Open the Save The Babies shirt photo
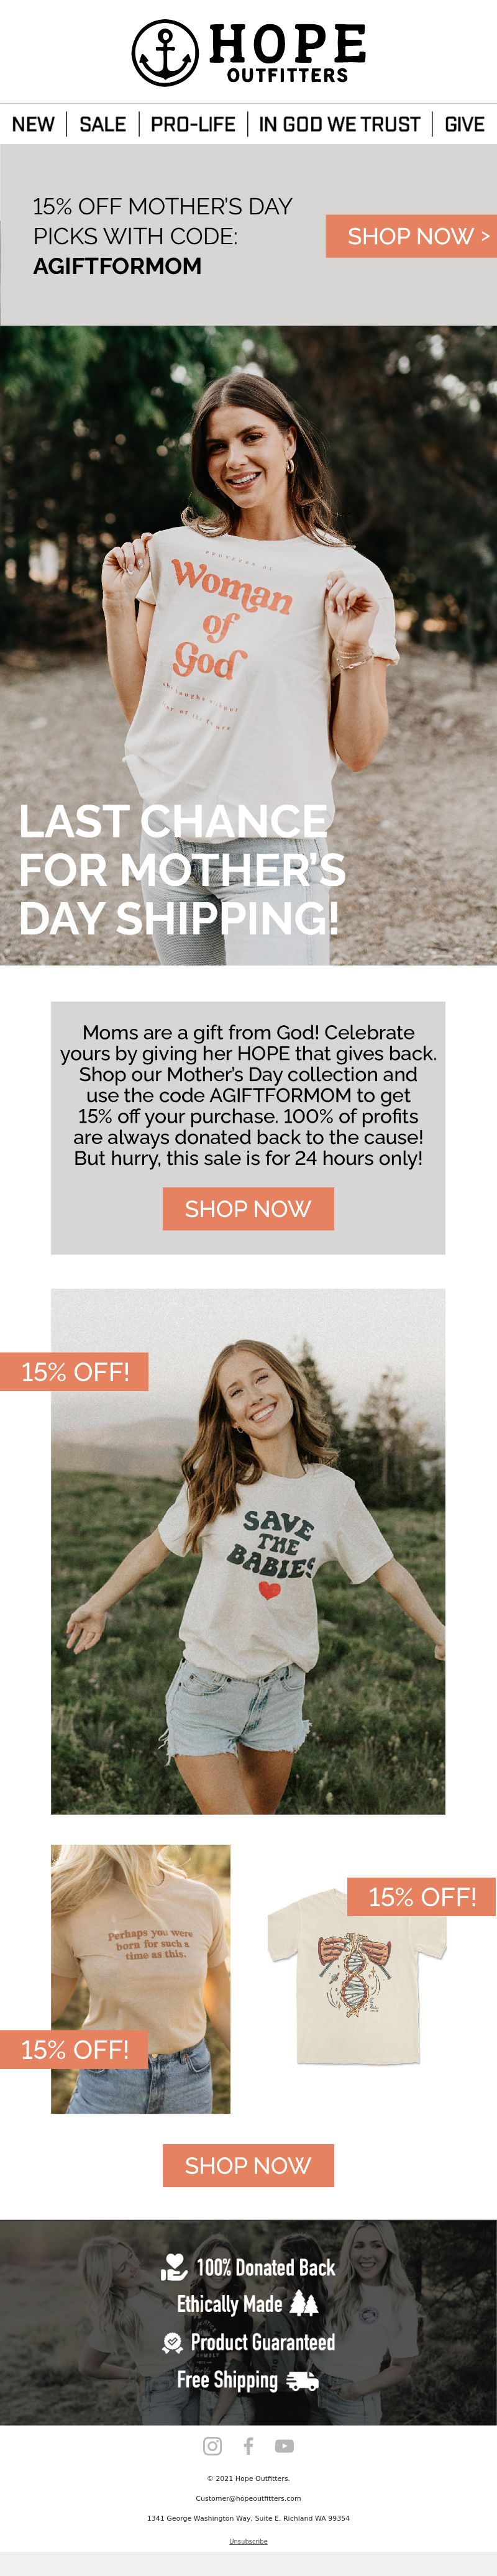 248,1551
